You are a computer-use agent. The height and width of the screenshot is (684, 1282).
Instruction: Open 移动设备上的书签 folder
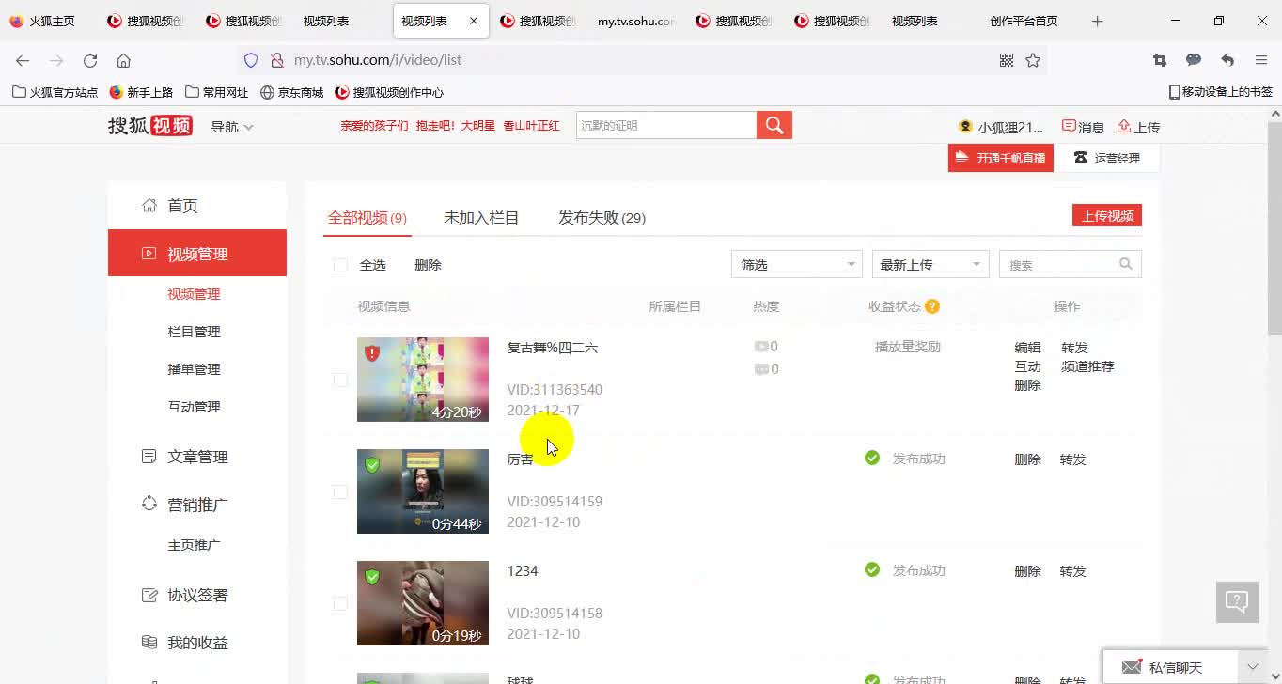pos(1220,92)
